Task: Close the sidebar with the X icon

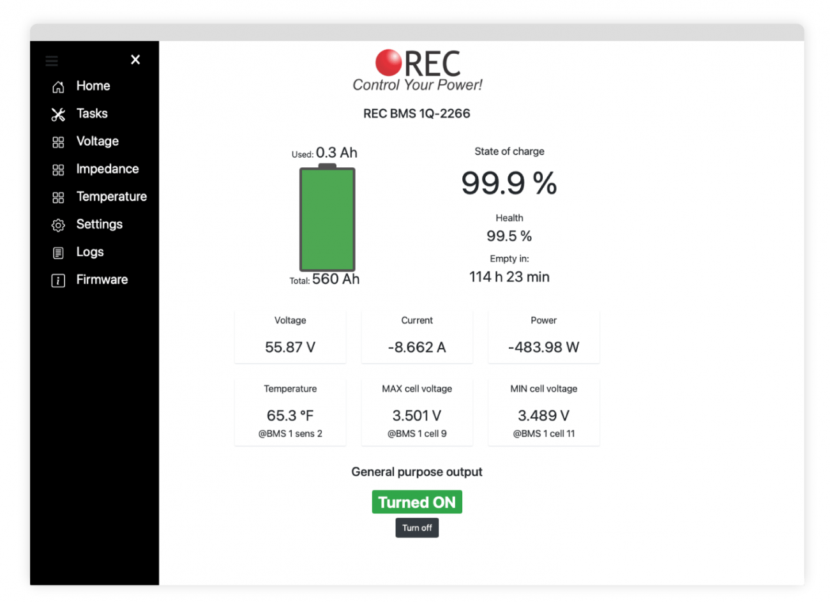Action: [135, 59]
